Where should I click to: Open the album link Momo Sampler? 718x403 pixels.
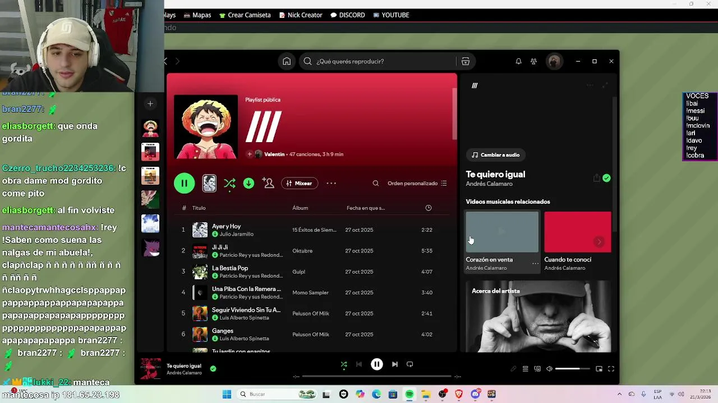click(310, 293)
